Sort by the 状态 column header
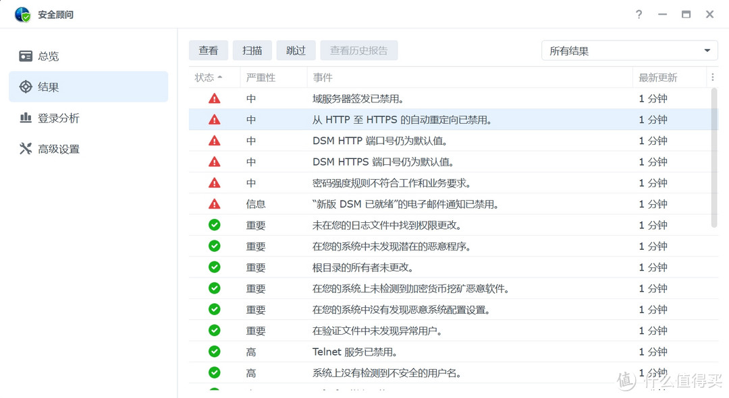Screen dimensions: 729x398 click(x=208, y=77)
